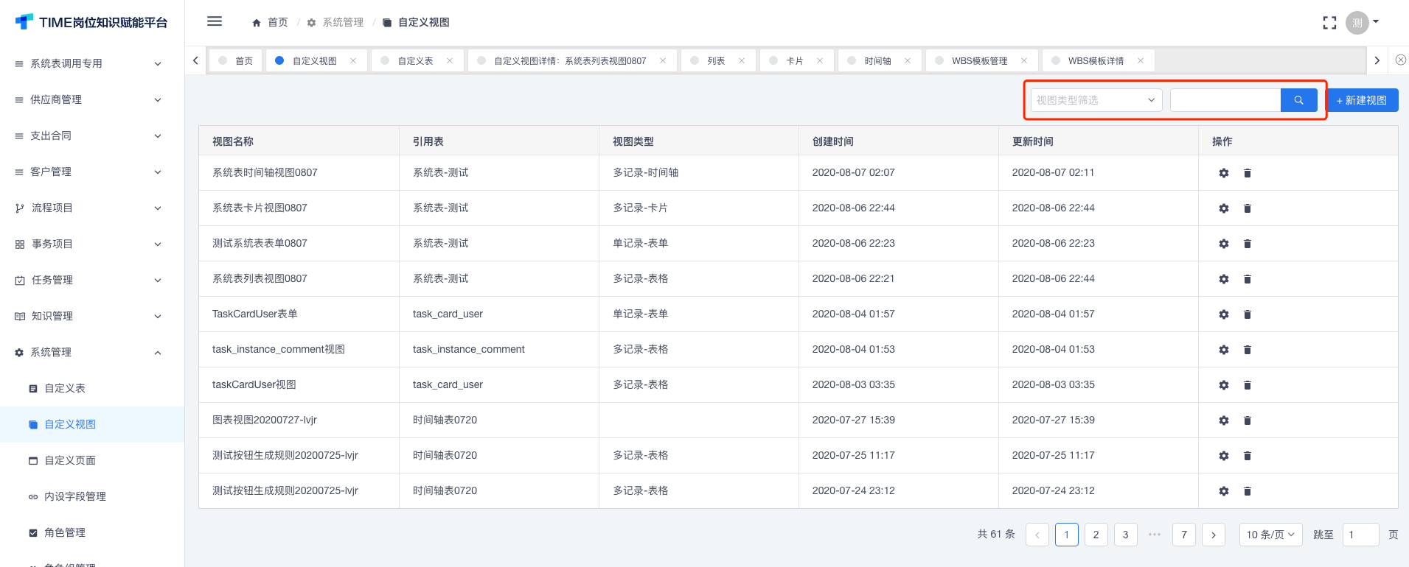Delete the TaskCardUser表单 row
1409x567 pixels.
(1248, 314)
